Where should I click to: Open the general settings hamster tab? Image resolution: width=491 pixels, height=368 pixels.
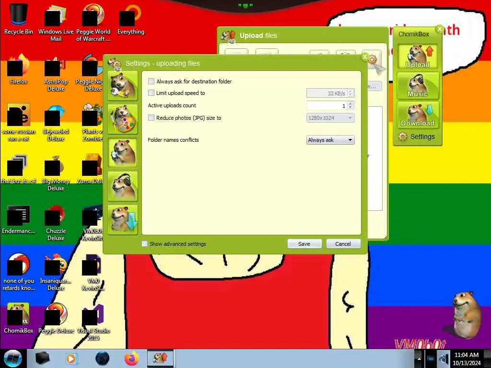123,85
